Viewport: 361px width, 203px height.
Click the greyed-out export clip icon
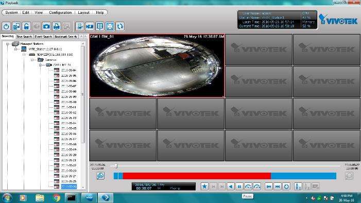pyautogui.click(x=315, y=187)
